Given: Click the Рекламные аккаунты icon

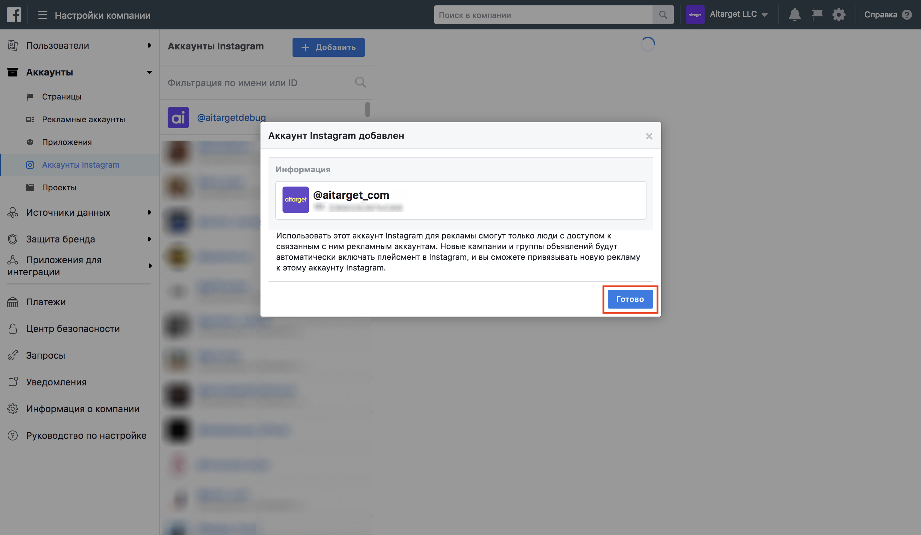Looking at the screenshot, I should pos(30,120).
